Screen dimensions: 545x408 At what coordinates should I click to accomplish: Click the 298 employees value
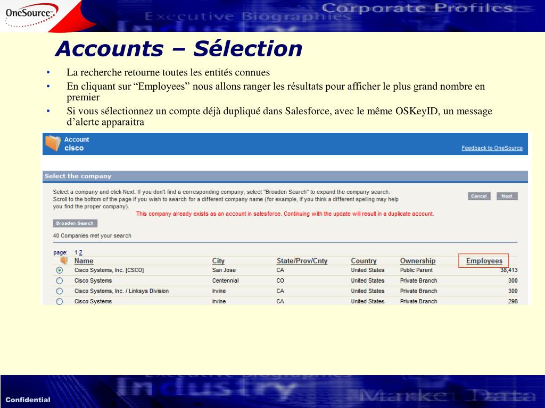click(x=513, y=302)
